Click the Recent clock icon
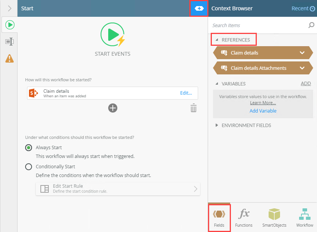Screen dimensions: 317x232 [312, 9]
